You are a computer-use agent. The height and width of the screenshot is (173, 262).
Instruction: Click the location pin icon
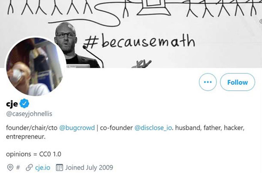click(10, 168)
